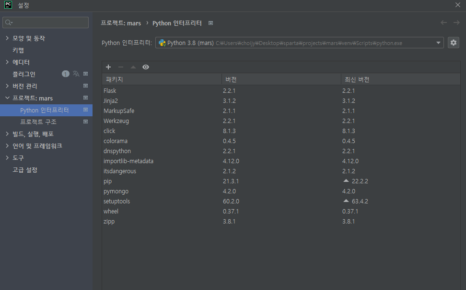466x290 pixels.
Task: Click pip installed version 21.3.1
Action: click(x=231, y=181)
